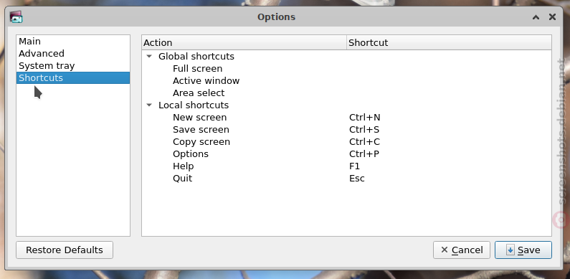Pick the Save screen Ctrl+S row
Image resolution: width=570 pixels, height=279 pixels.
pos(346,130)
